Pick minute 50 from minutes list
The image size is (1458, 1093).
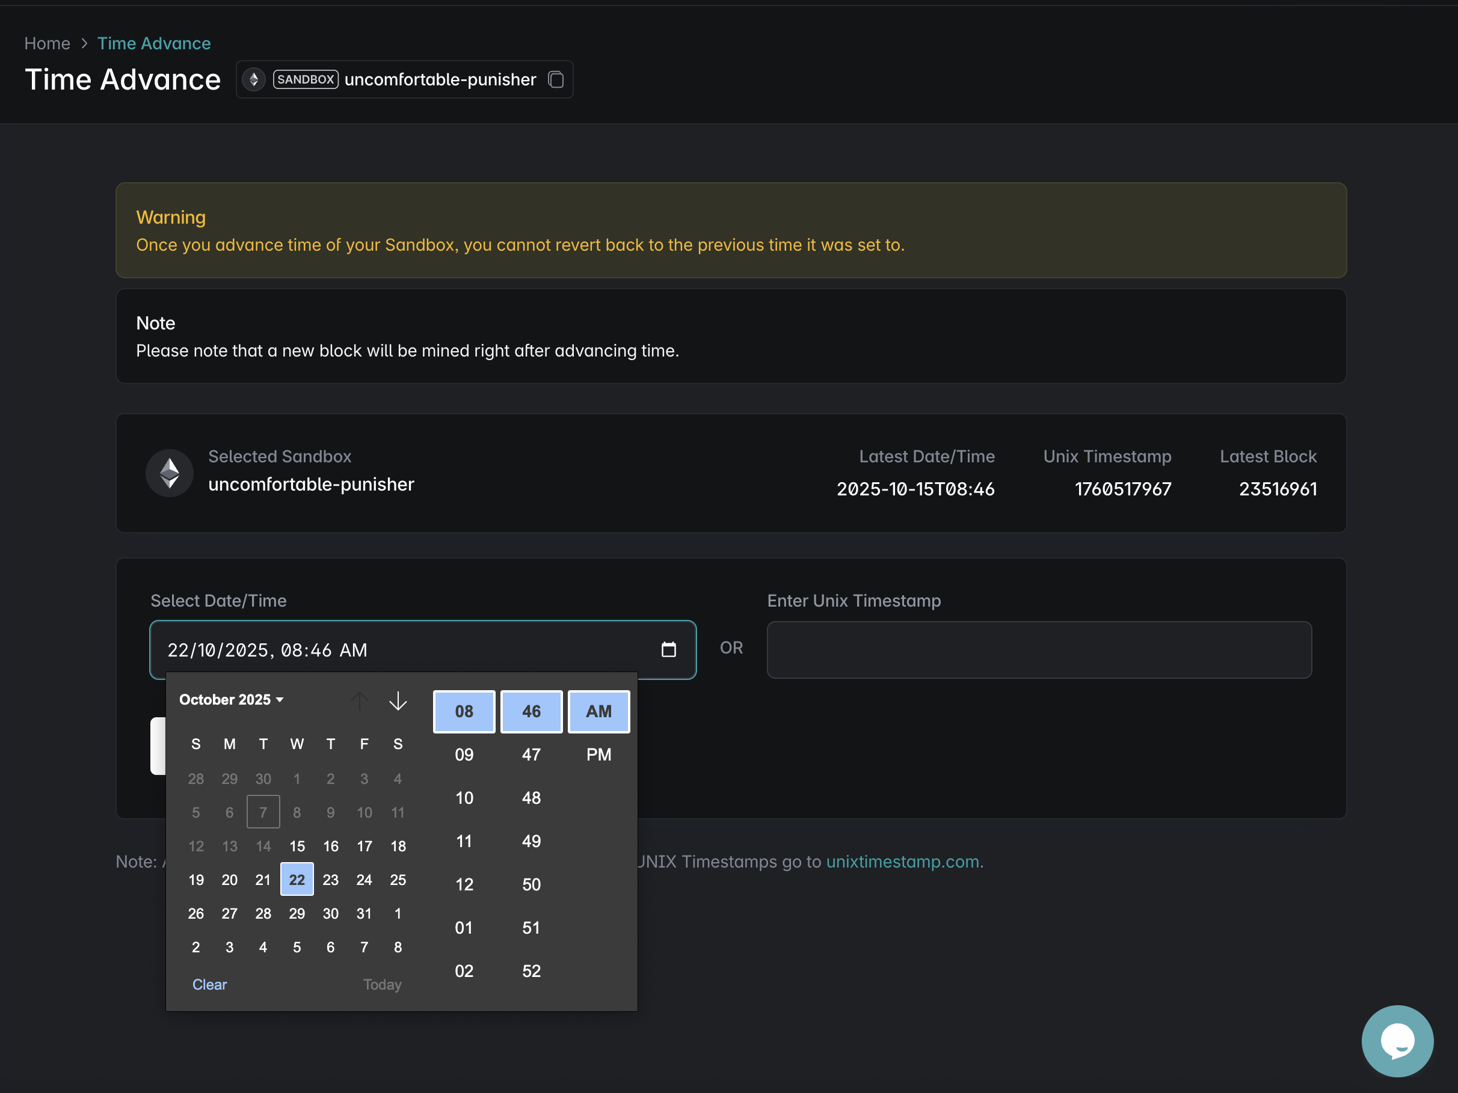pos(531,884)
